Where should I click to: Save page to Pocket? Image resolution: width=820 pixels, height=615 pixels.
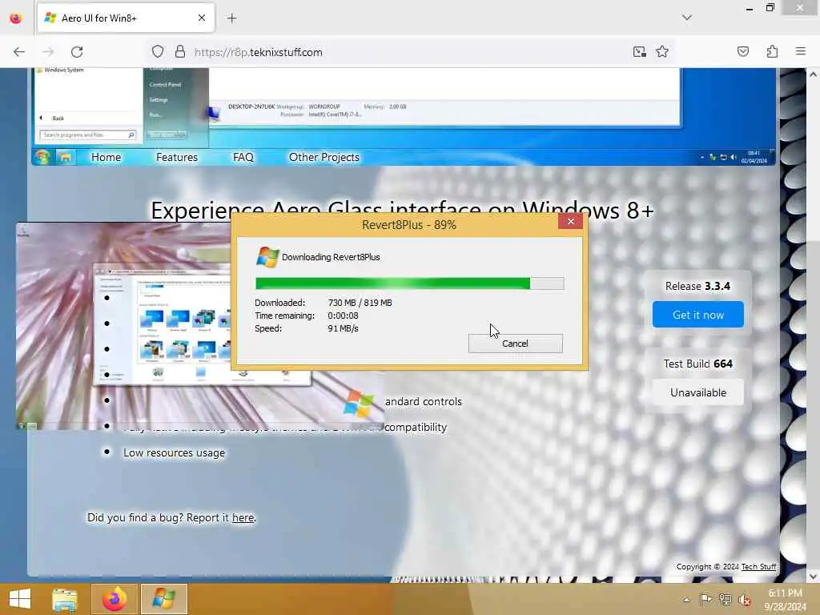point(742,52)
